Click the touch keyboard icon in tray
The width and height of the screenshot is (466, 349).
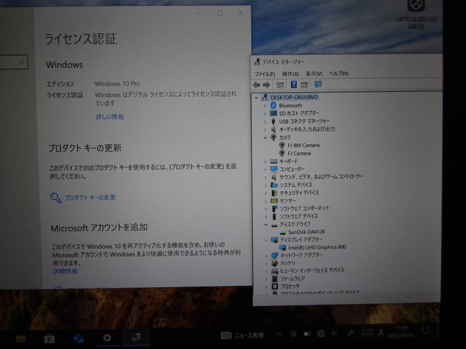[x=367, y=332]
